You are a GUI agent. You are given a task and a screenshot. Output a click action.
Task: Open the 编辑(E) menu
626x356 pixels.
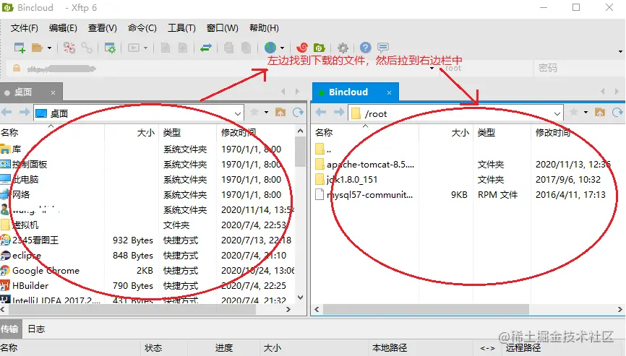(x=63, y=28)
